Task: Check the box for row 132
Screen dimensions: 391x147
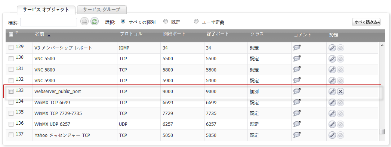Action: pos(11,81)
